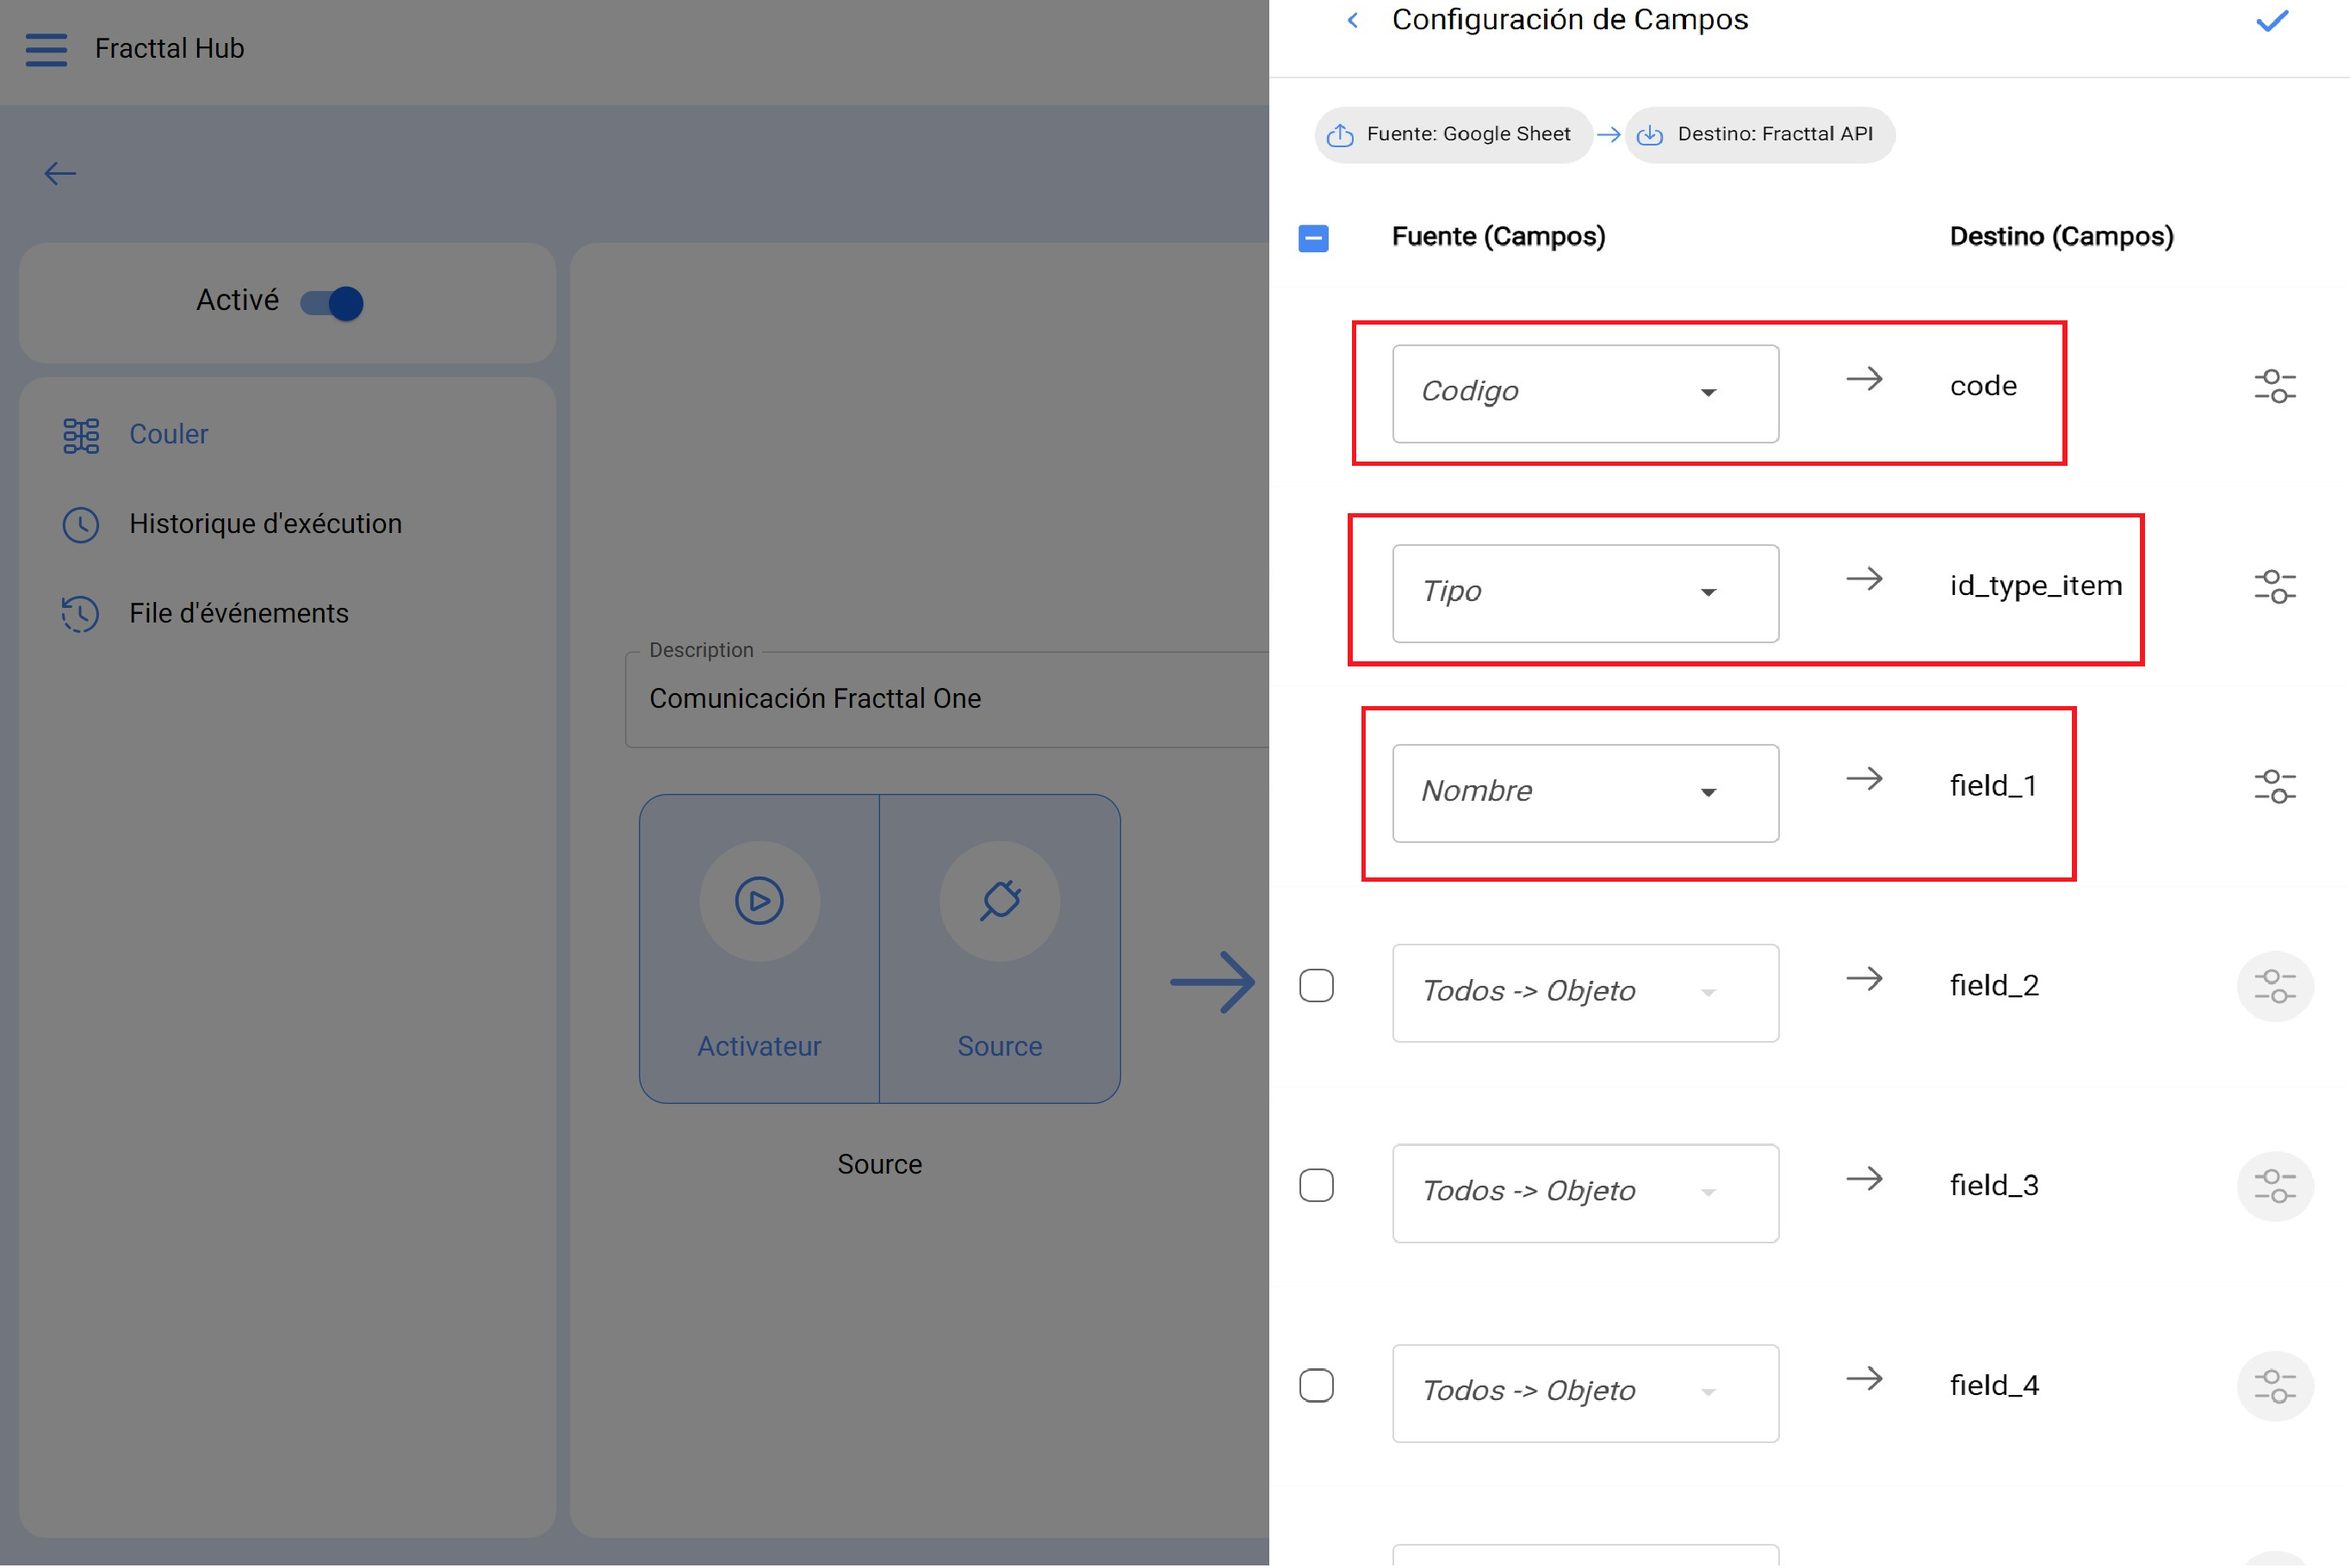2350x1568 pixels.
Task: Open the field_4 source dropdown
Action: pyautogui.click(x=1585, y=1394)
